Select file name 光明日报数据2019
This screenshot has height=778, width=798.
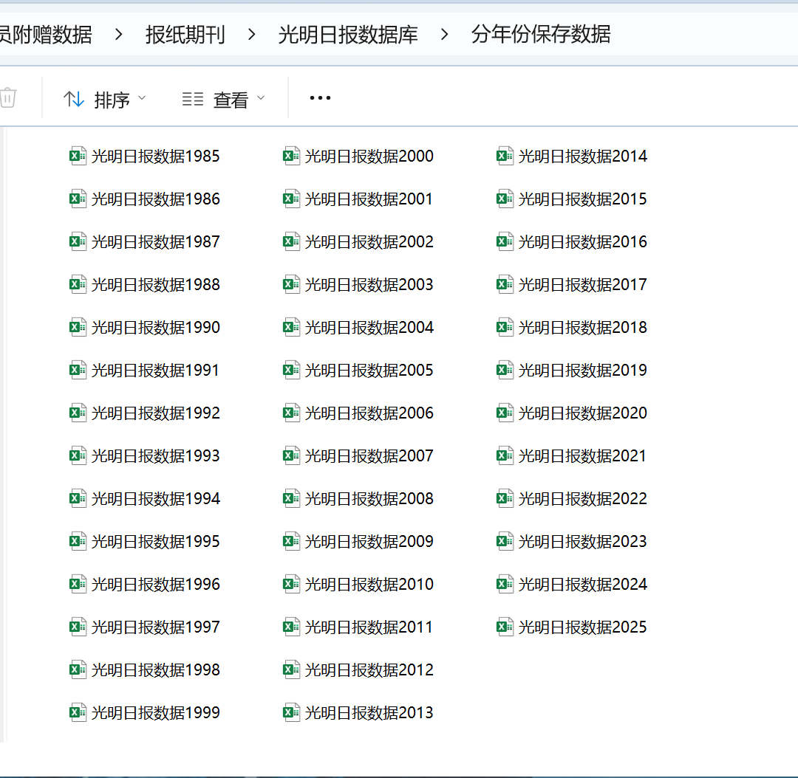click(583, 371)
